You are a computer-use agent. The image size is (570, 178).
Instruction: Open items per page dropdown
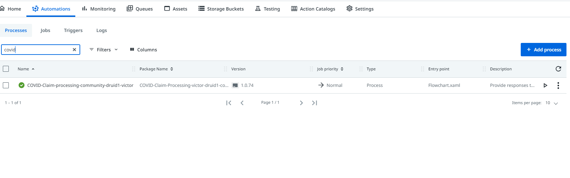[552, 103]
